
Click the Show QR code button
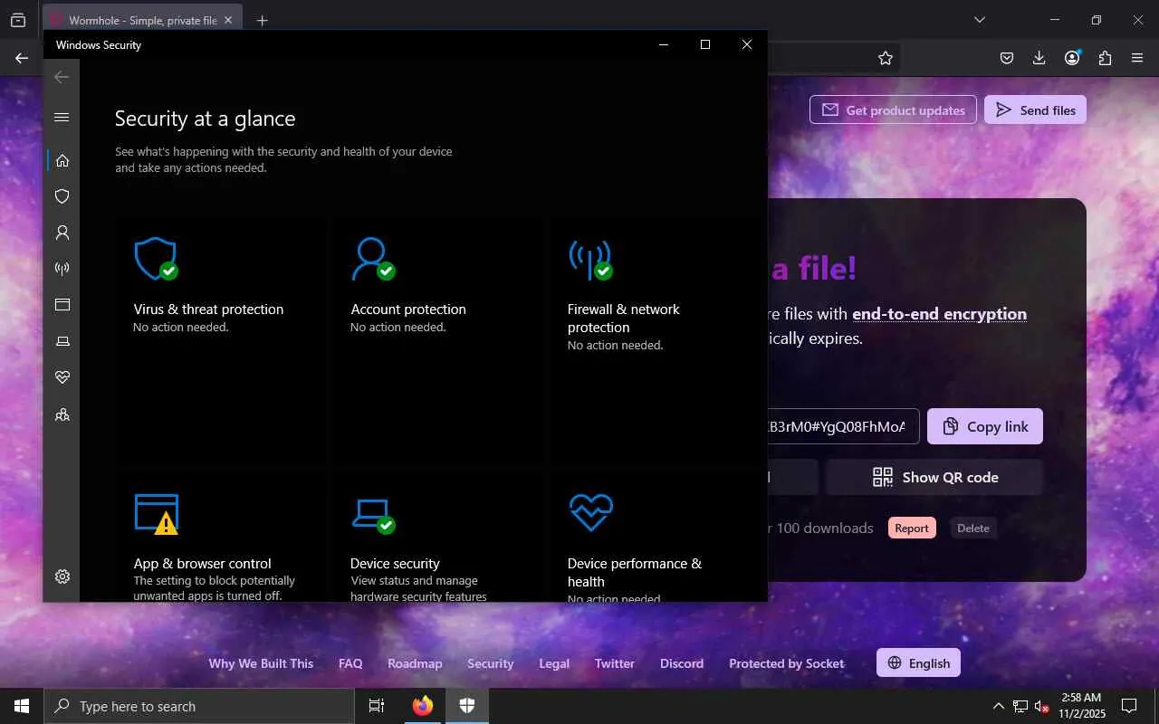pyautogui.click(x=934, y=477)
